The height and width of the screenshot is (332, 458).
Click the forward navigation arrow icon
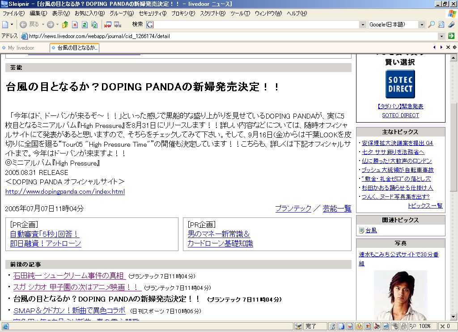point(51,25)
